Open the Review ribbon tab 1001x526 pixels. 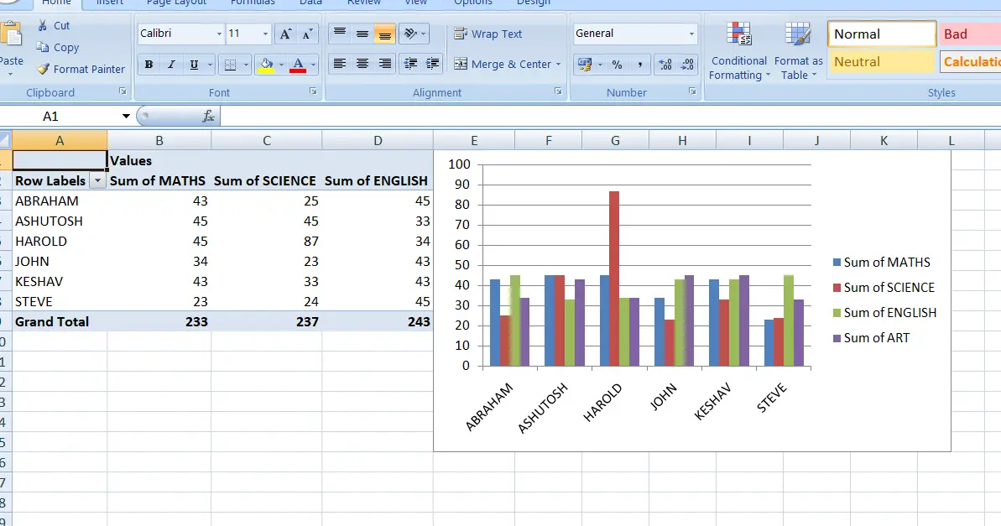(x=364, y=3)
